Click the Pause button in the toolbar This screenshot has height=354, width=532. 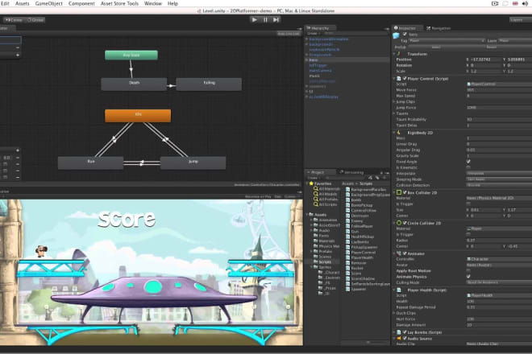[x=265, y=19]
